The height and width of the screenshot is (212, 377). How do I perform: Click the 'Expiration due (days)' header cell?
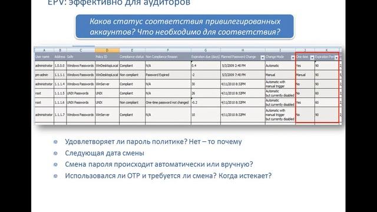click(x=206, y=57)
